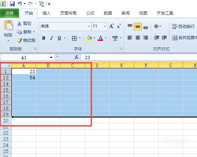Viewport: 197px width, 157px height.
Task: Click the Paste clipboard icon
Action: (8, 25)
